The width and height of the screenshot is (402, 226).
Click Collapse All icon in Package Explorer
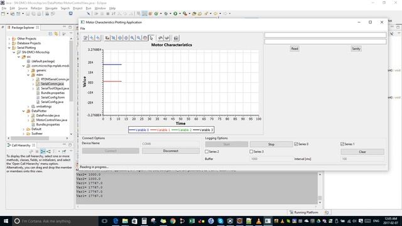coord(50,33)
